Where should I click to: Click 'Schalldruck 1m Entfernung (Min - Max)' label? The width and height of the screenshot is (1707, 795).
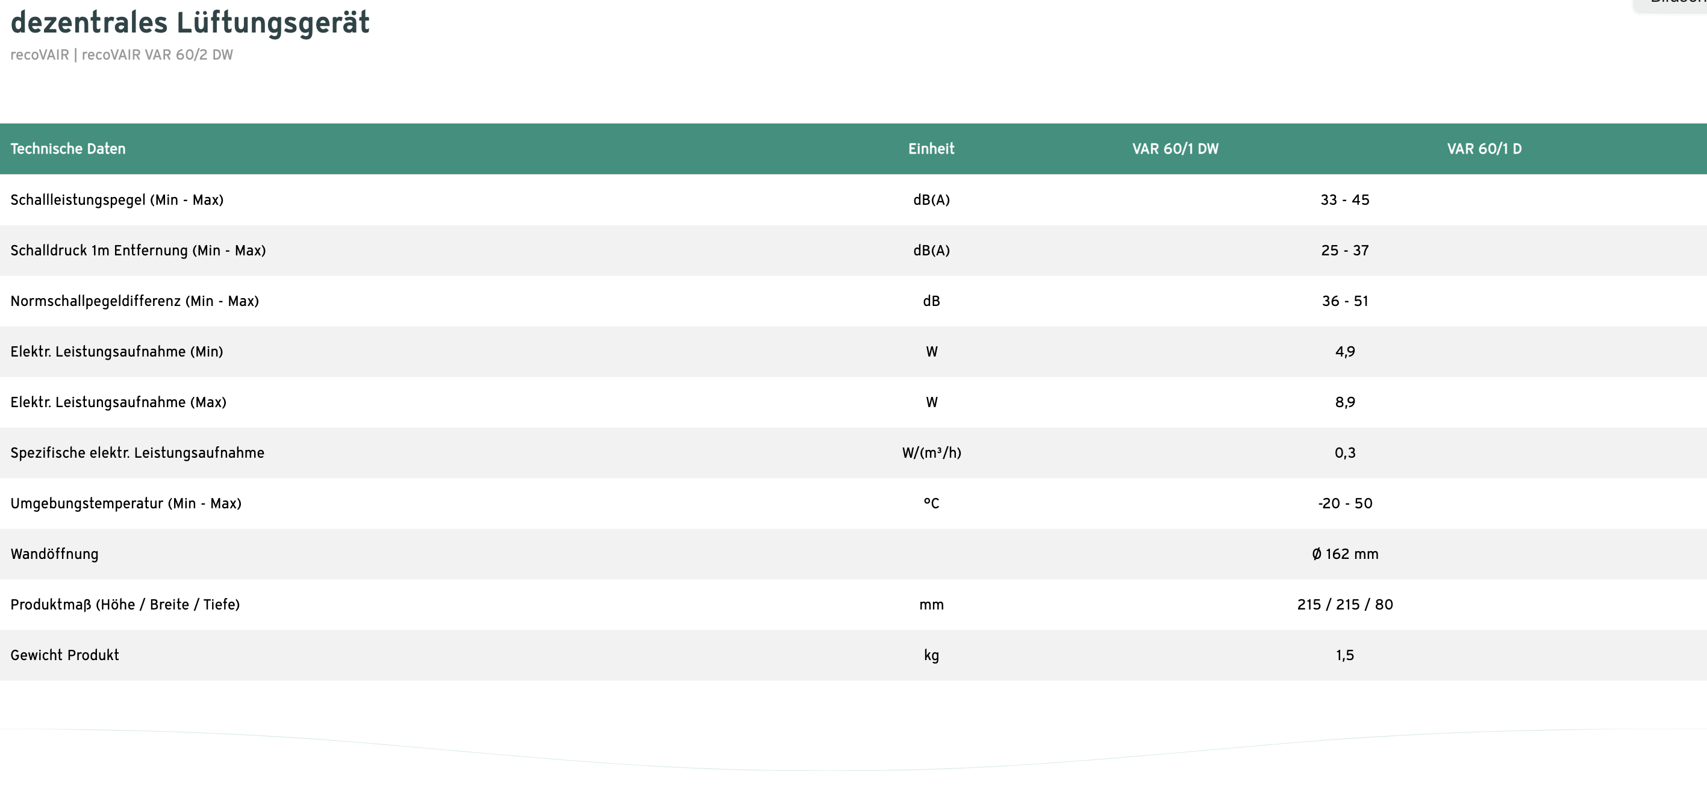139,251
